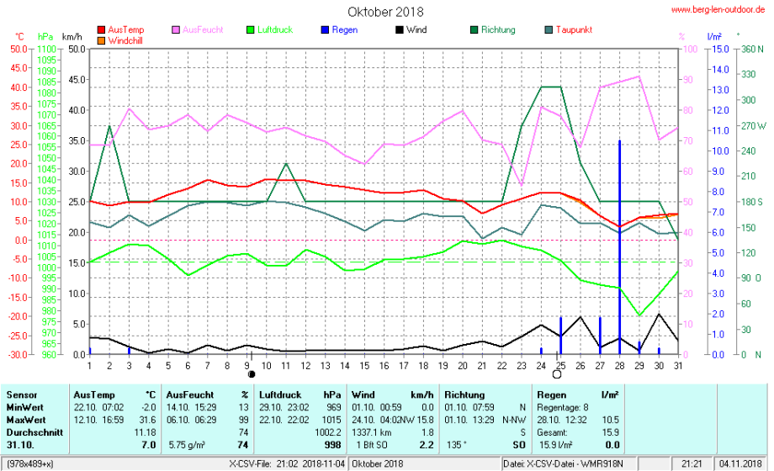Viewport: 774px width, 471px height.
Task: Click the orange Windchill legend swatch
Action: 102,40
